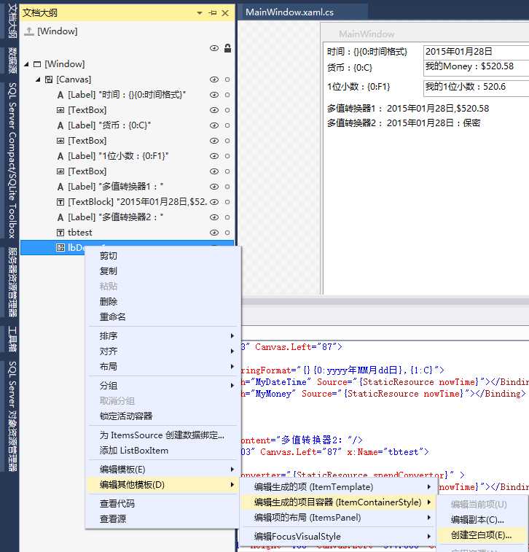
Task: Click the Label icon for 时间 row
Action: click(x=60, y=95)
